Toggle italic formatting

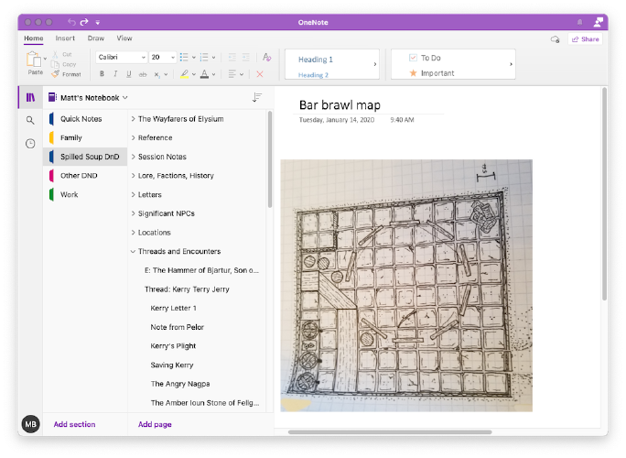click(x=115, y=74)
